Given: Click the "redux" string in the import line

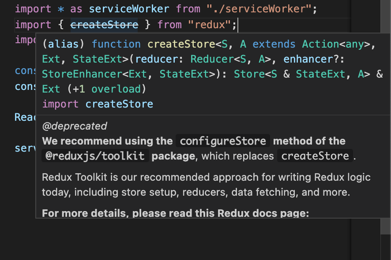Looking at the screenshot, I should point(210,25).
